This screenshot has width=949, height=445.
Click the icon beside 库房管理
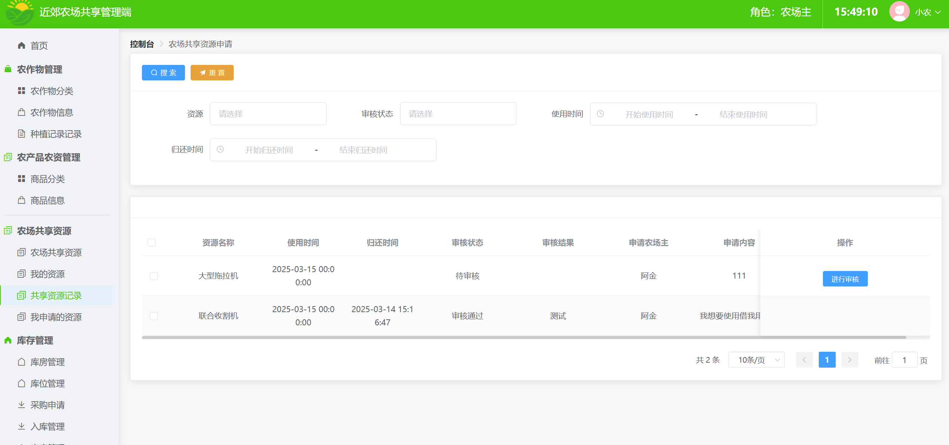22,362
